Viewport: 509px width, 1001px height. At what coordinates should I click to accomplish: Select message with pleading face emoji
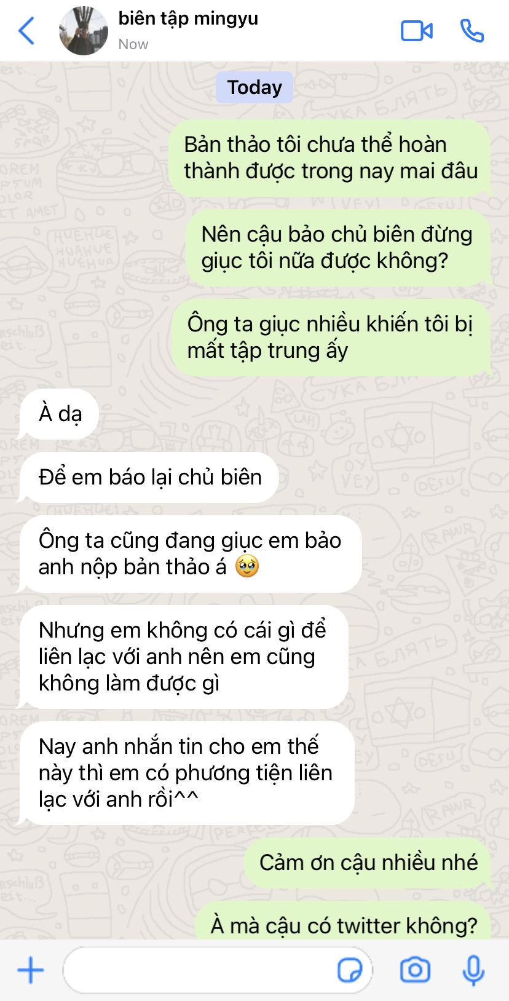click(x=190, y=554)
